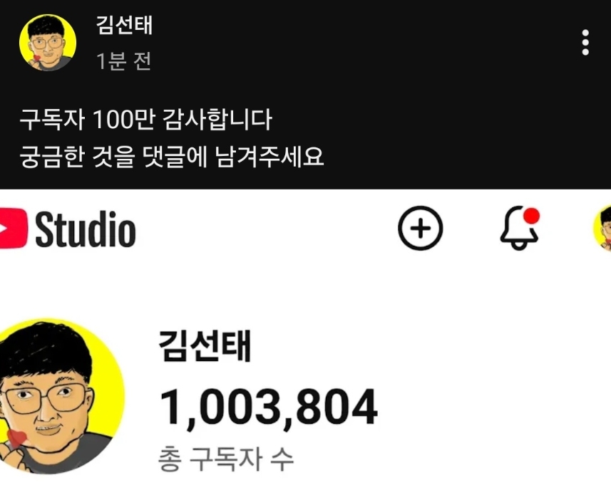Select the 김선태 channel name in Studio
The width and height of the screenshot is (611, 500).
click(204, 346)
